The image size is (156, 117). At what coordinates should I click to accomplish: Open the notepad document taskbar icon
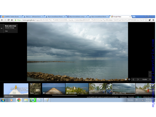point(40,100)
